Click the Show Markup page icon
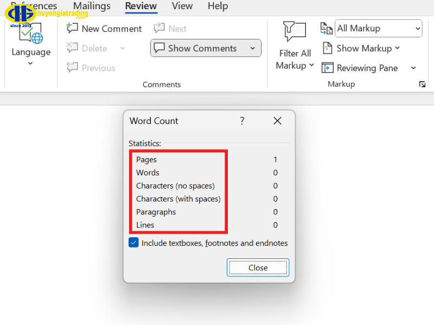 [x=328, y=48]
